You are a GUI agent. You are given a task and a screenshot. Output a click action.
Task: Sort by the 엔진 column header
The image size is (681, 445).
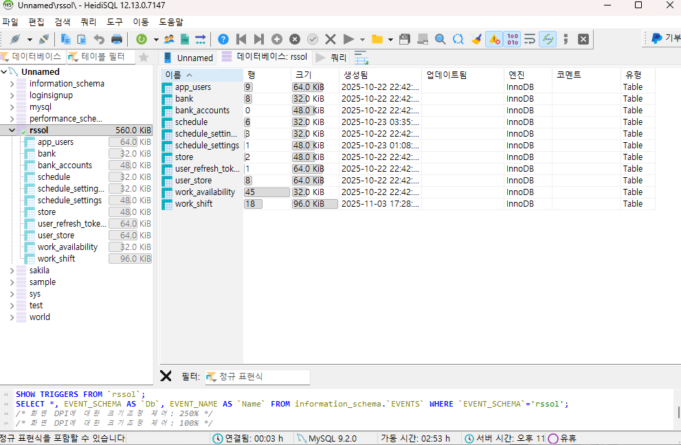click(528, 75)
